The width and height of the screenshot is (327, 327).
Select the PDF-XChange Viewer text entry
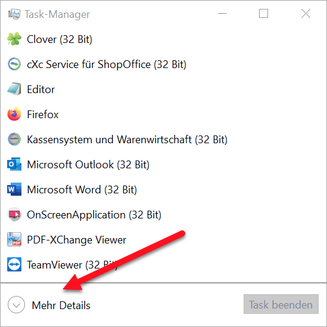coord(76,240)
